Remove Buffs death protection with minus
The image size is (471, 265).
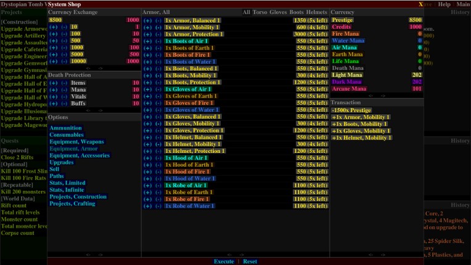[63, 104]
